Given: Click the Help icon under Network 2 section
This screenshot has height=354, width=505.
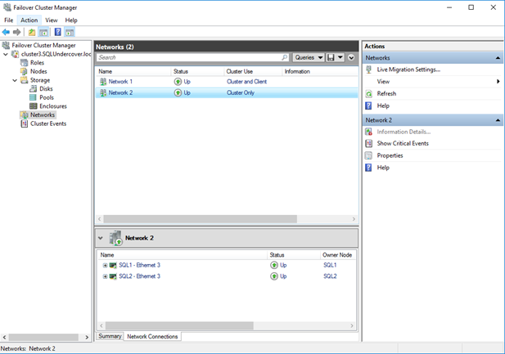Looking at the screenshot, I should pos(369,168).
